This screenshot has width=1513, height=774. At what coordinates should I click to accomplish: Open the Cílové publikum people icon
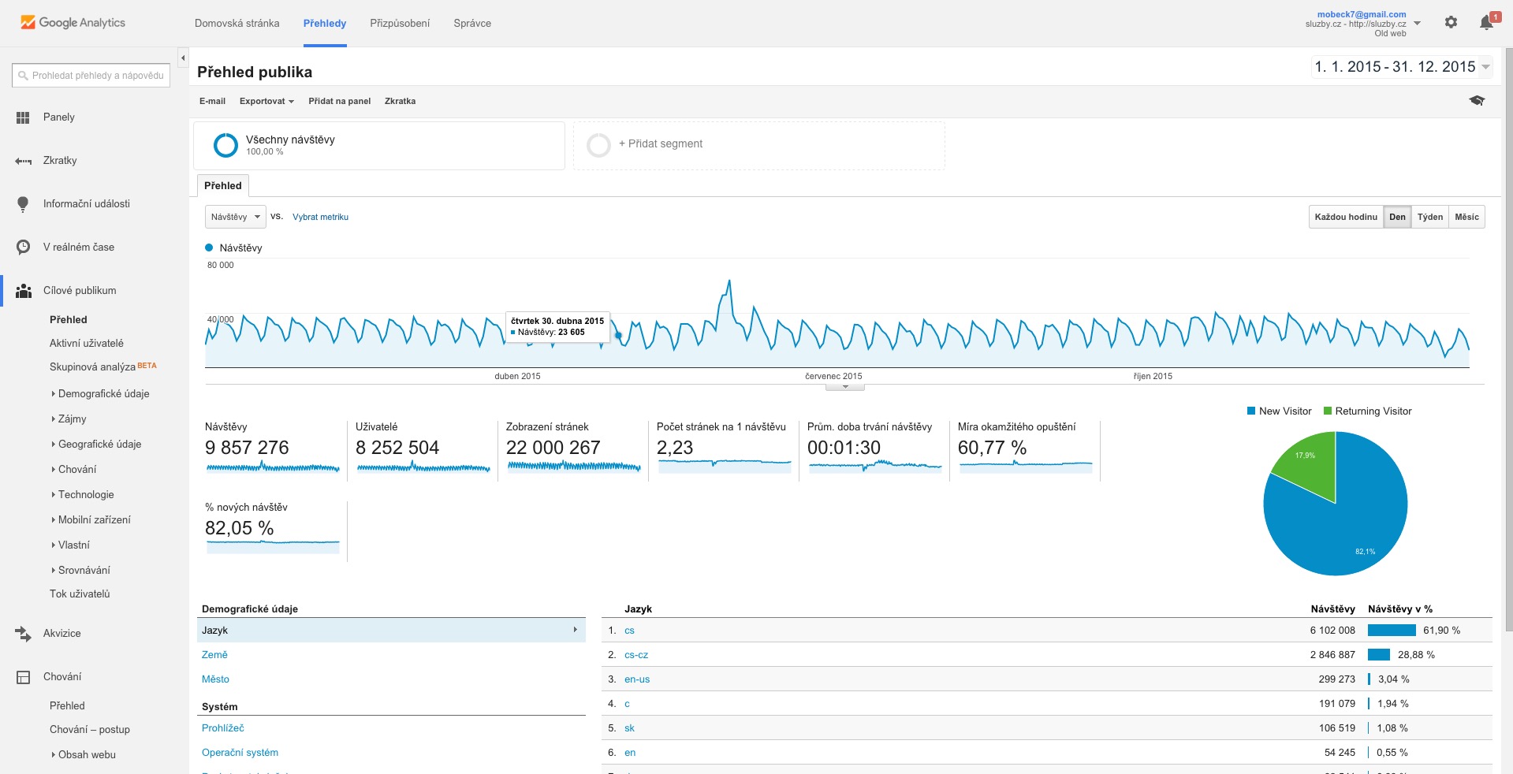[x=24, y=291]
